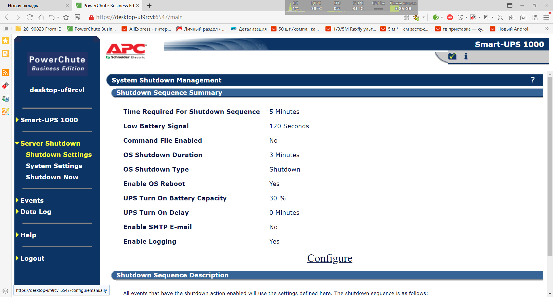Expand the Help menu section

17,235
